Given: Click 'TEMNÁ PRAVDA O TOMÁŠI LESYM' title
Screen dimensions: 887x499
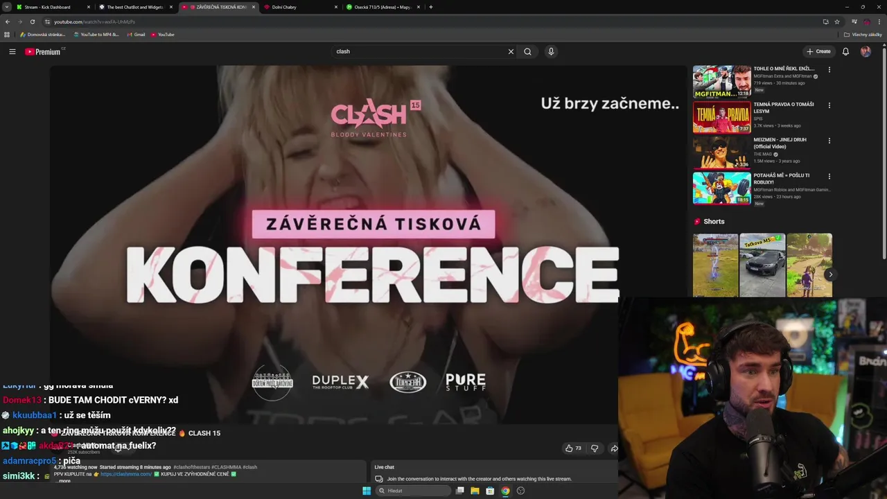Looking at the screenshot, I should click(784, 107).
